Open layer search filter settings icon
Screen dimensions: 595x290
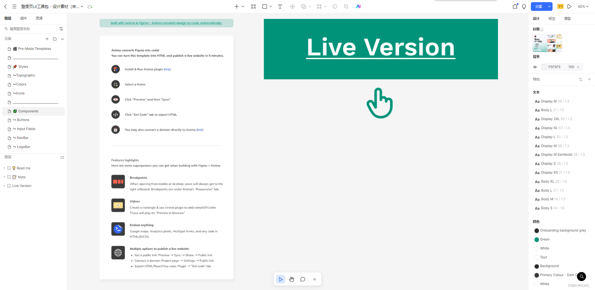coord(61,29)
